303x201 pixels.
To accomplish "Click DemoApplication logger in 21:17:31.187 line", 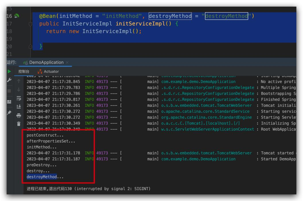I will pos(198,159).
